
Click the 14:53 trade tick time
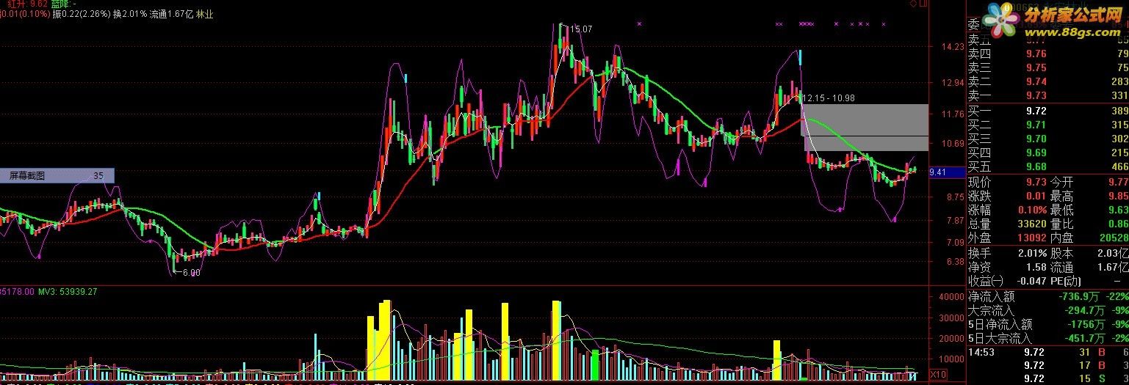pyautogui.click(x=982, y=352)
